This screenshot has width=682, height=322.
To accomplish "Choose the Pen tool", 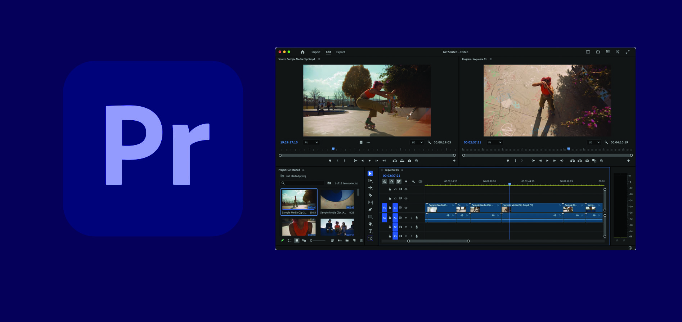I will tap(370, 210).
